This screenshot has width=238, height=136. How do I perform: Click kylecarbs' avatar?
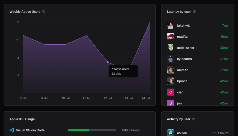pyautogui.click(x=171, y=59)
